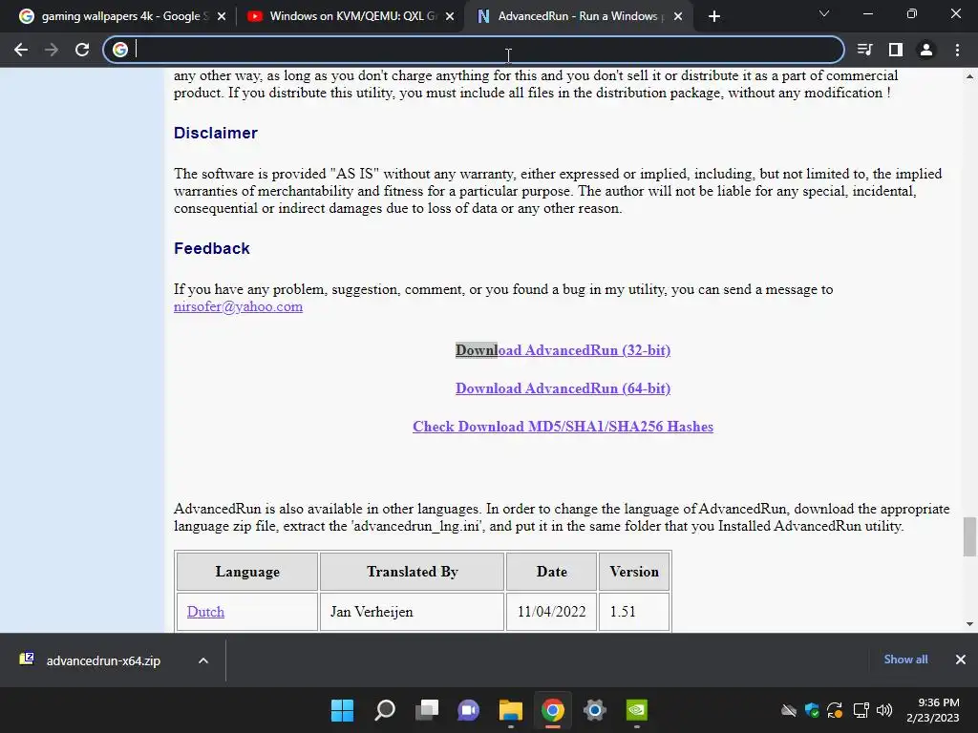
Task: Click the scrollbar up arrow
Action: point(969,76)
